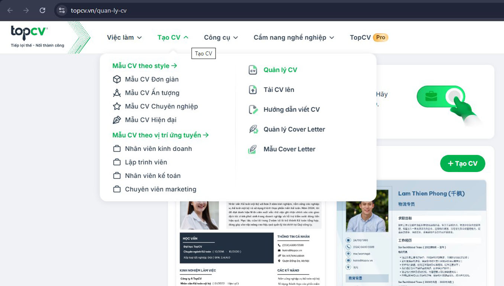Click the Pro badge
The height and width of the screenshot is (286, 504).
[381, 37]
